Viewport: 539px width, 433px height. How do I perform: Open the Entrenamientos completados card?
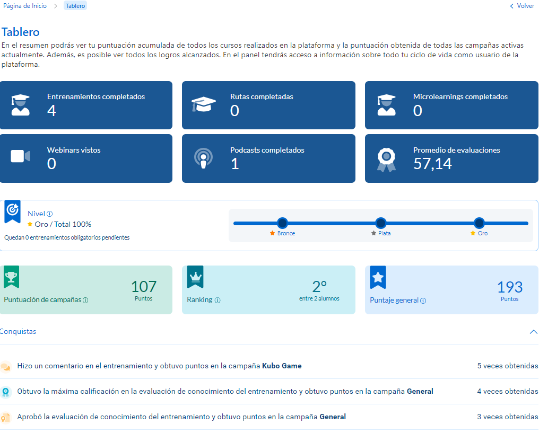click(x=86, y=105)
